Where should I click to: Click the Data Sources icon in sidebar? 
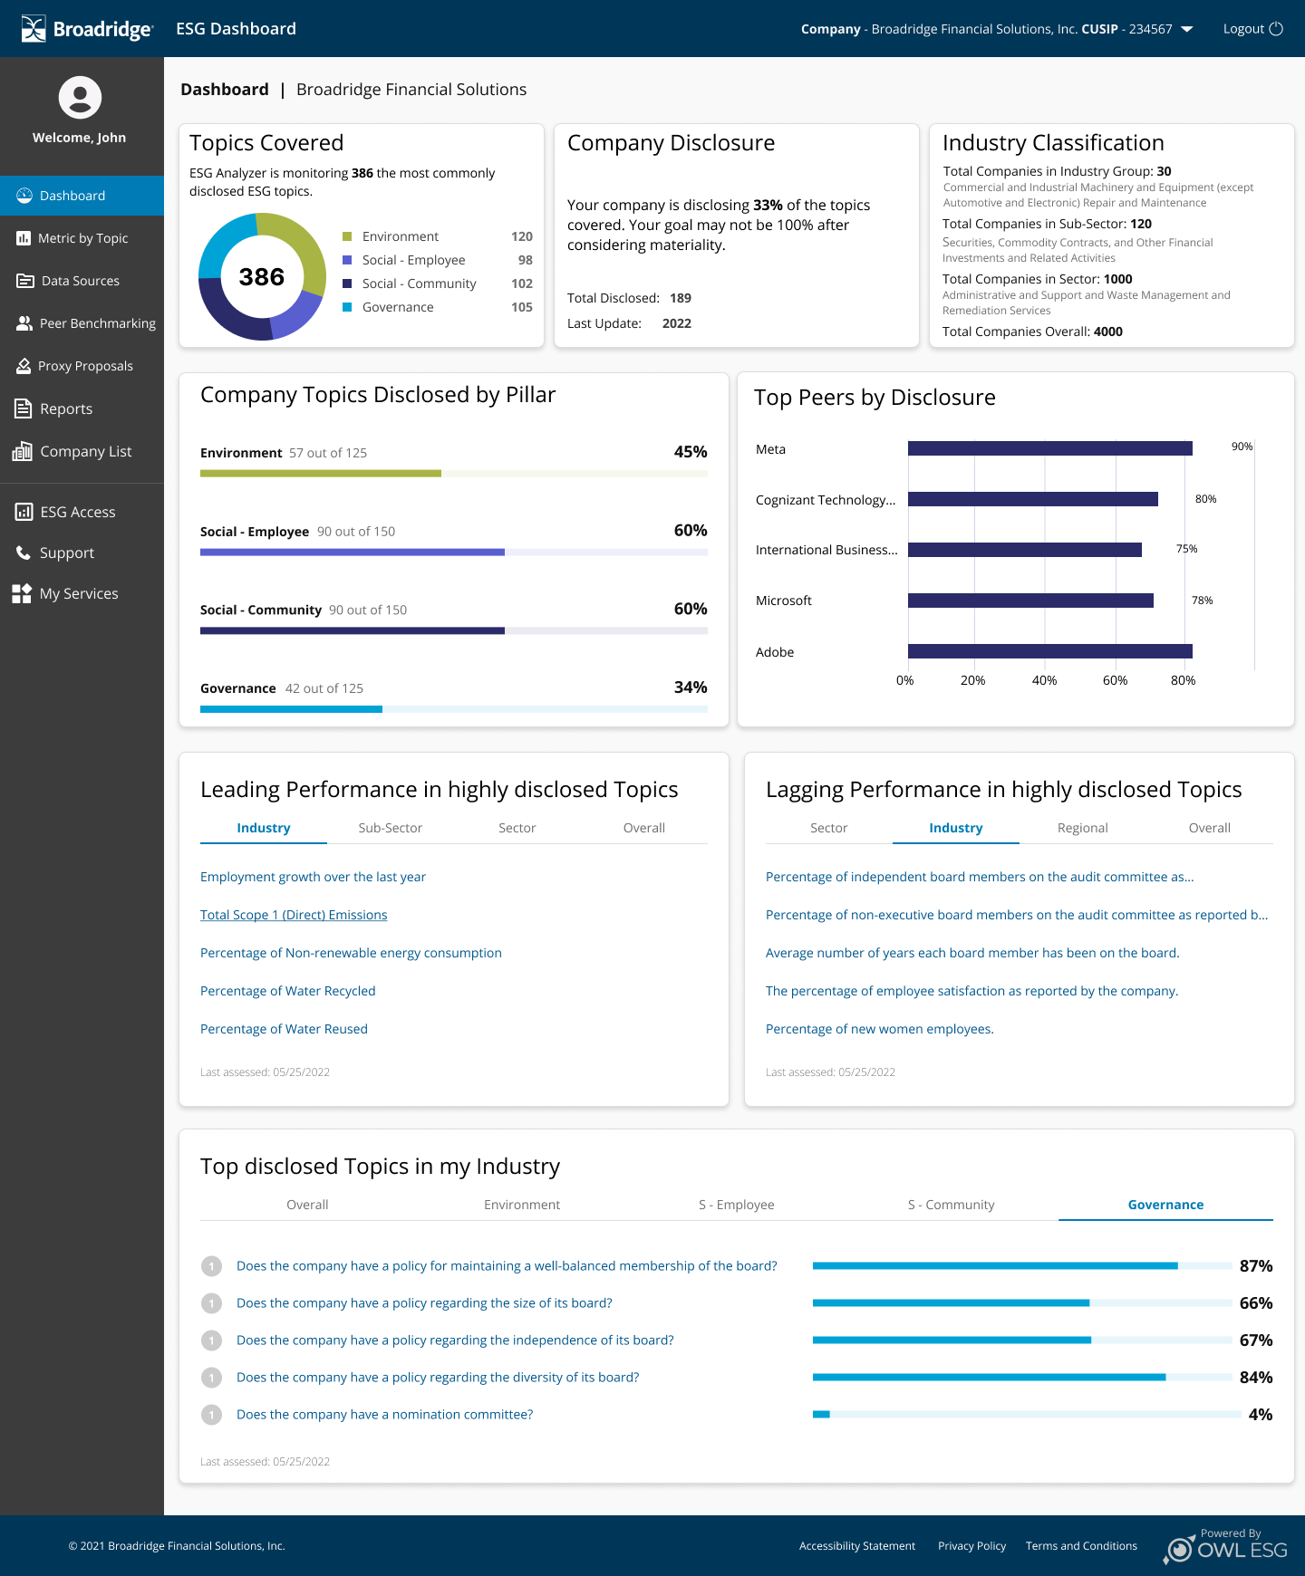tap(25, 281)
